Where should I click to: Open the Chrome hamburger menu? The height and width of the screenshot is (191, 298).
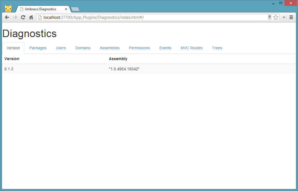[291, 17]
